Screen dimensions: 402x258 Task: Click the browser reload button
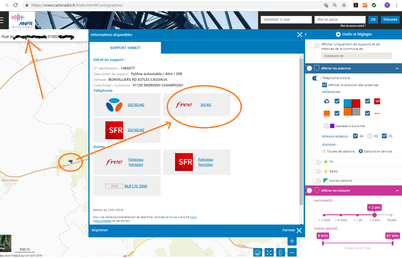(x=16, y=5)
